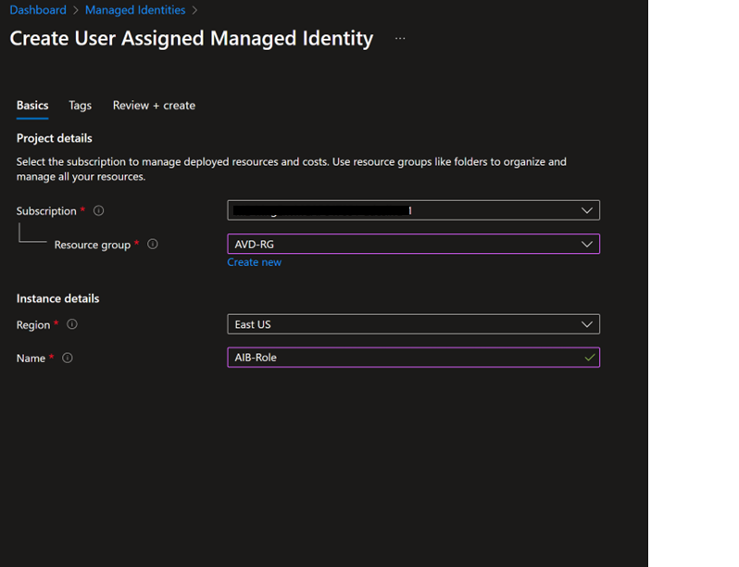Image resolution: width=739 pixels, height=567 pixels.
Task: Open the Dashboard breadcrumb link
Action: (x=38, y=10)
